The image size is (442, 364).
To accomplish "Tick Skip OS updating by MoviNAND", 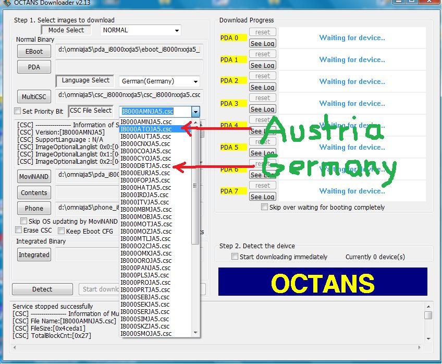I will 23,221.
